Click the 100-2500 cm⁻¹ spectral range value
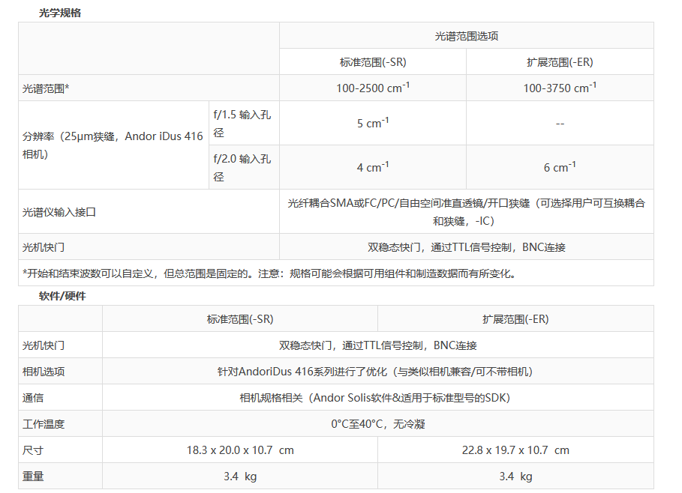Viewport: 682px width, 493px height. [372, 88]
